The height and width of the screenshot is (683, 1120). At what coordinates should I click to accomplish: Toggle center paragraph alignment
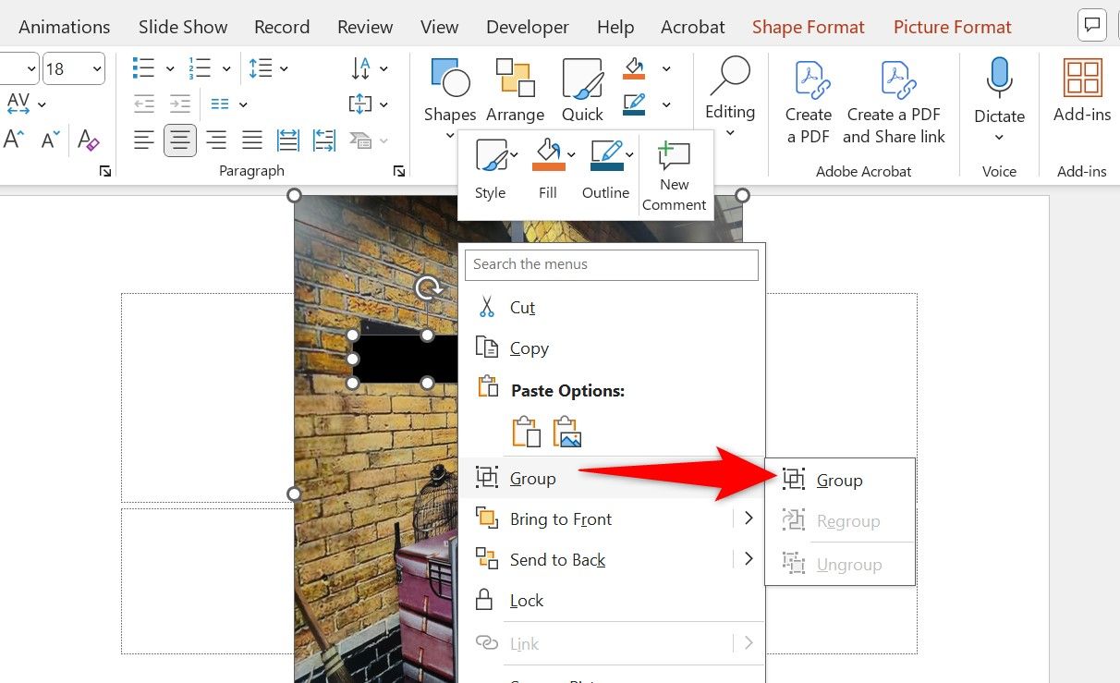click(x=179, y=140)
